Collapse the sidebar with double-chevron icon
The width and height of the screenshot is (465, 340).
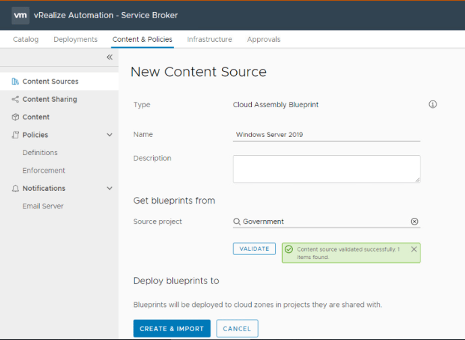109,58
